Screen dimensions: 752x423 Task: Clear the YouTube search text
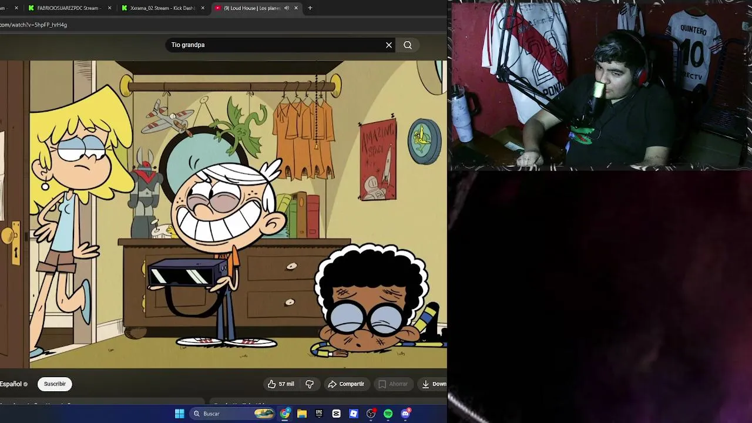pyautogui.click(x=389, y=45)
